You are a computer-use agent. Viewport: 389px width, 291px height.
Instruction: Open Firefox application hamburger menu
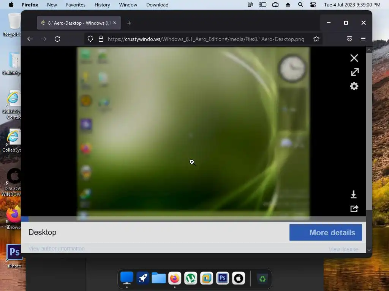(x=363, y=39)
